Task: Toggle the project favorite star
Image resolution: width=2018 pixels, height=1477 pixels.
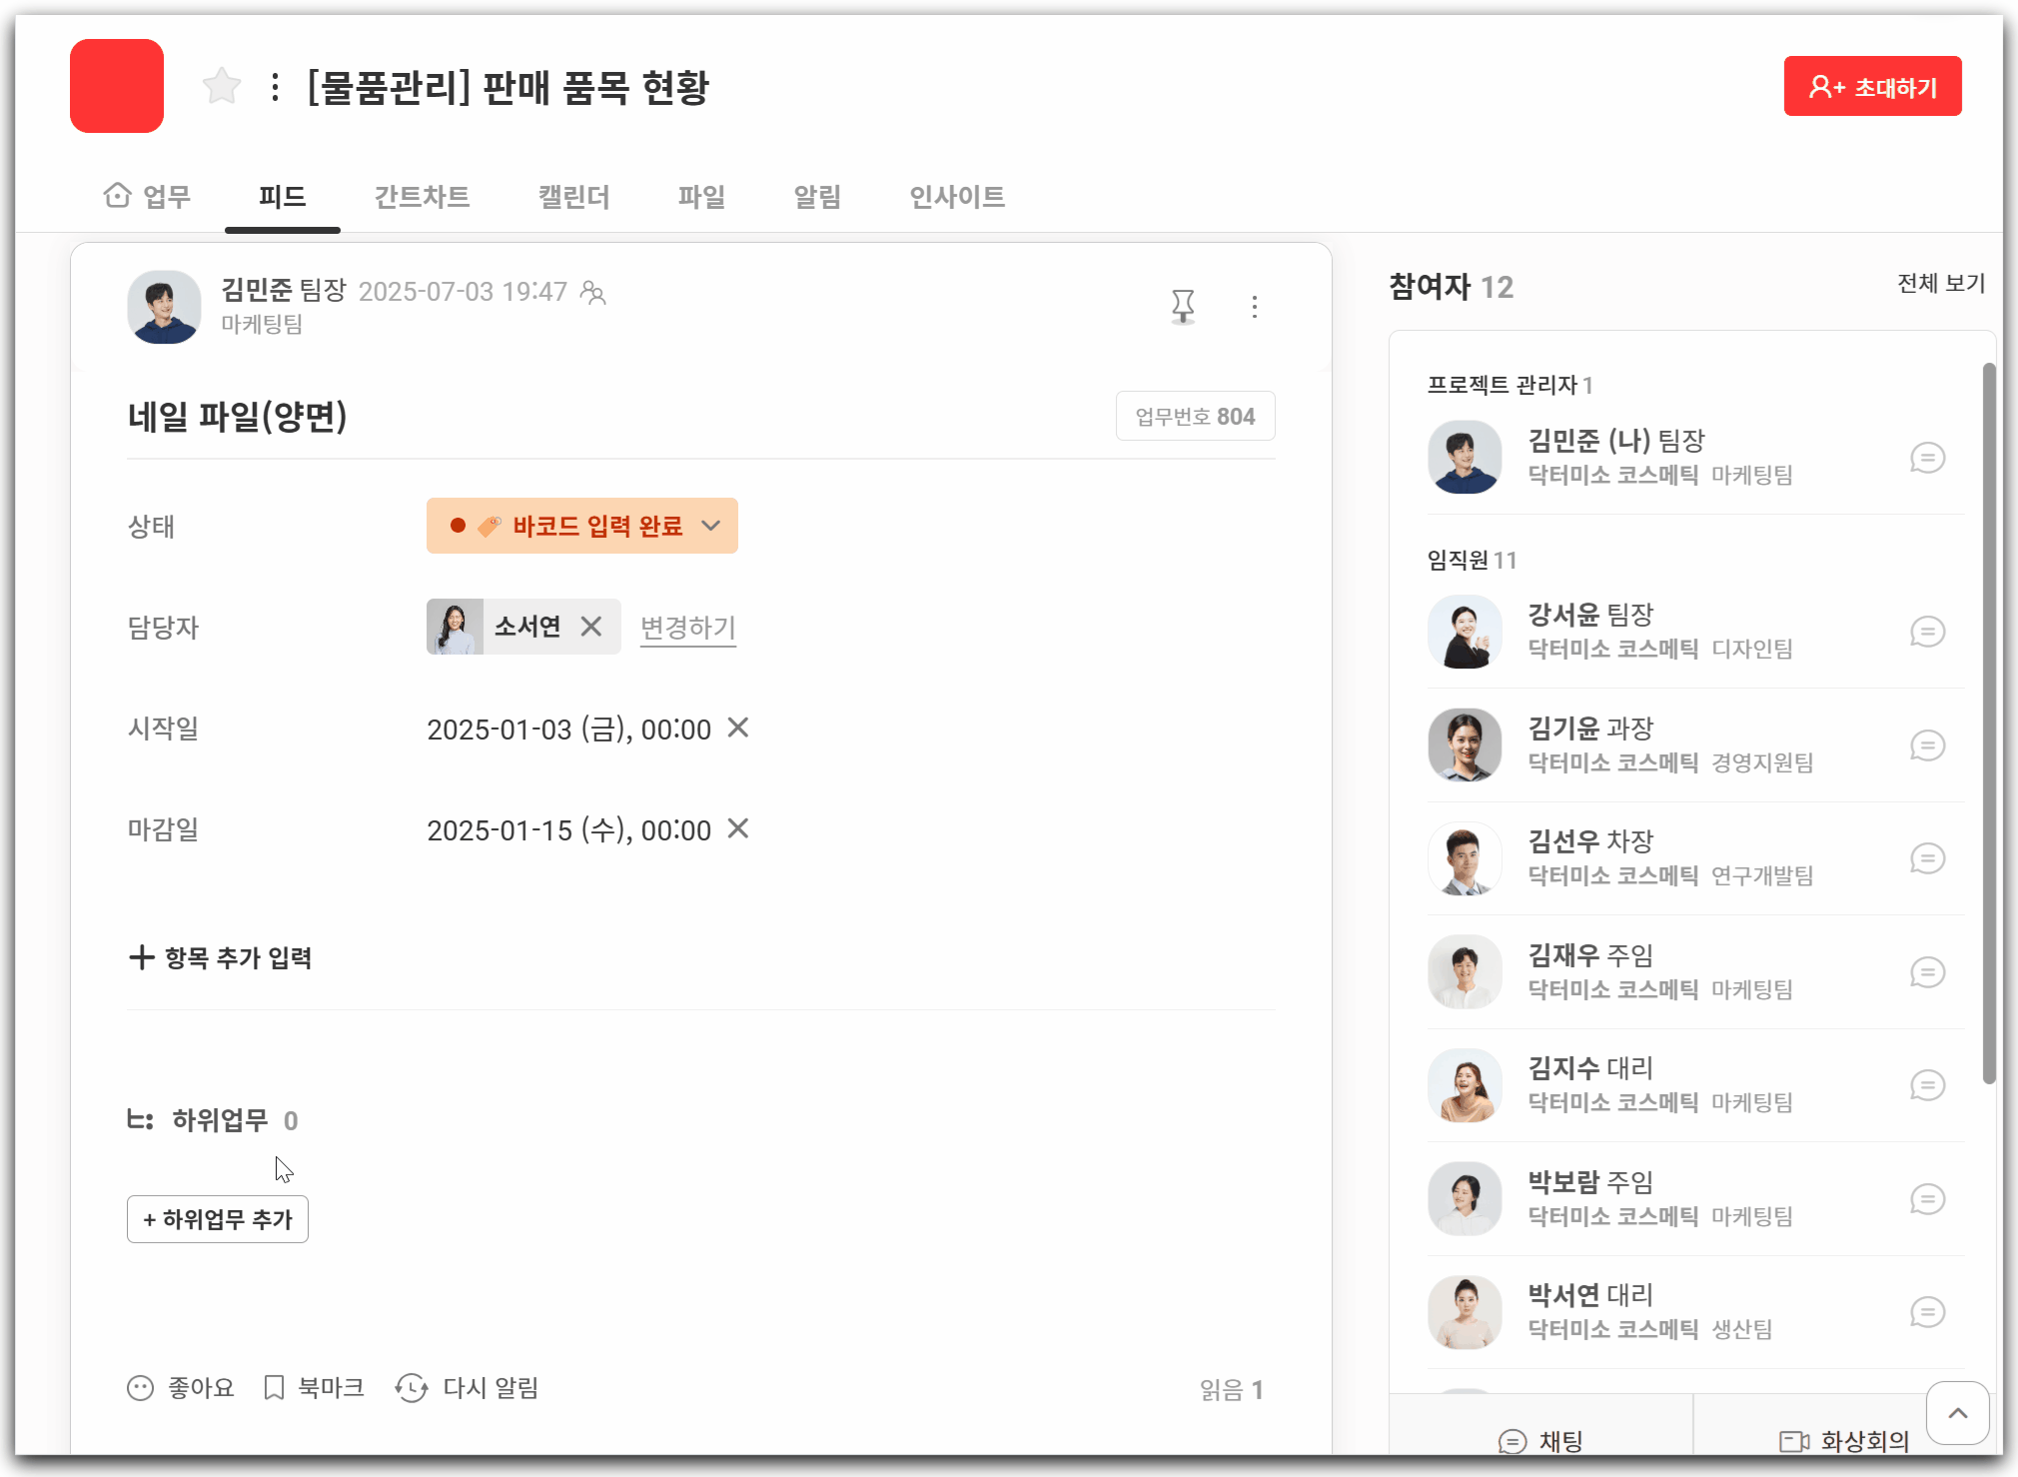Action: pyautogui.click(x=222, y=87)
